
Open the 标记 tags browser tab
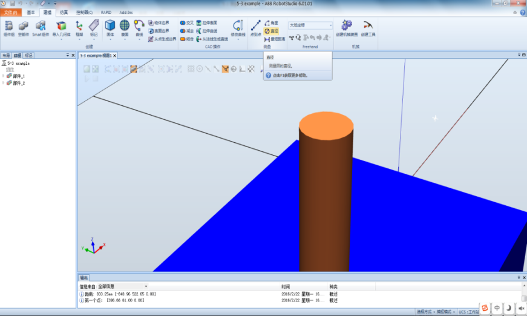point(28,56)
